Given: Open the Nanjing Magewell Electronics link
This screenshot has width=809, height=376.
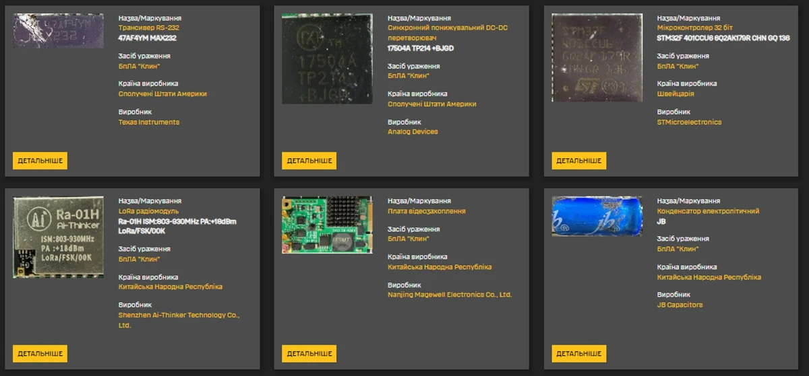Looking at the screenshot, I should (x=450, y=295).
